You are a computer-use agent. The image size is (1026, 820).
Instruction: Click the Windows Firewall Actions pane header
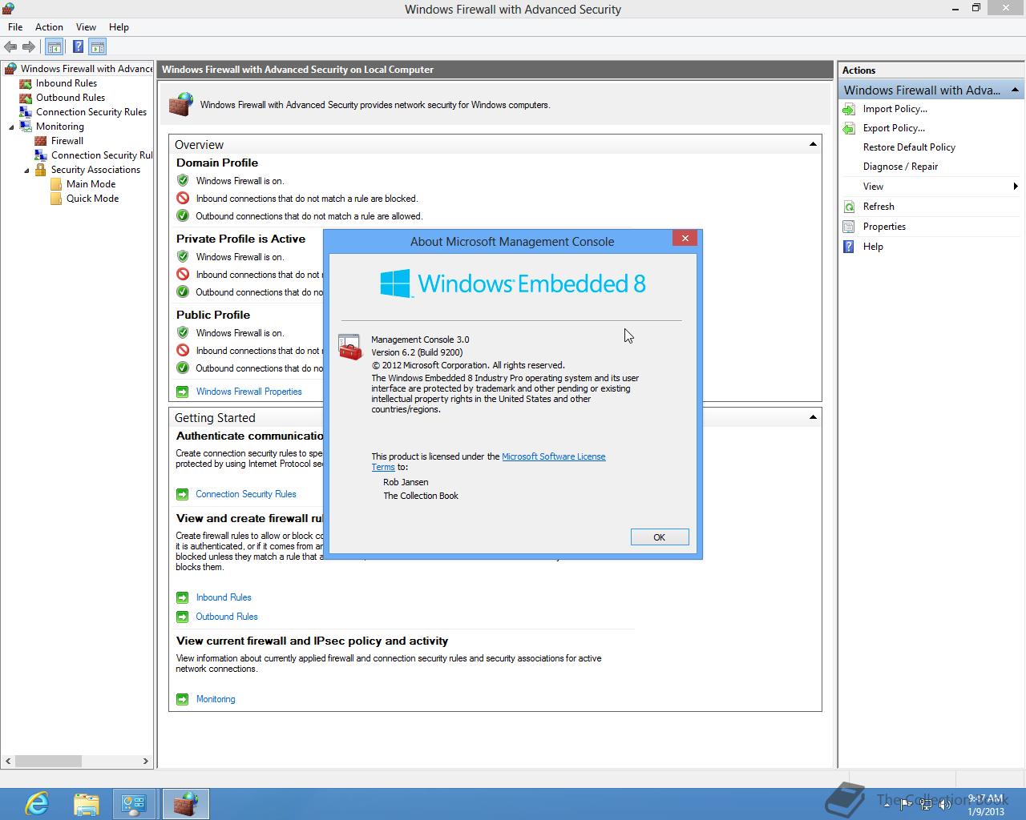pyautogui.click(x=931, y=90)
